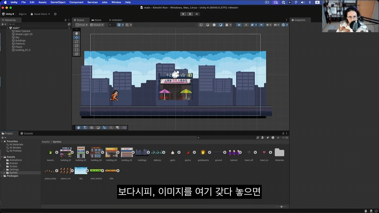
Task: Open the Asset Store dropdown
Action: tap(40, 14)
